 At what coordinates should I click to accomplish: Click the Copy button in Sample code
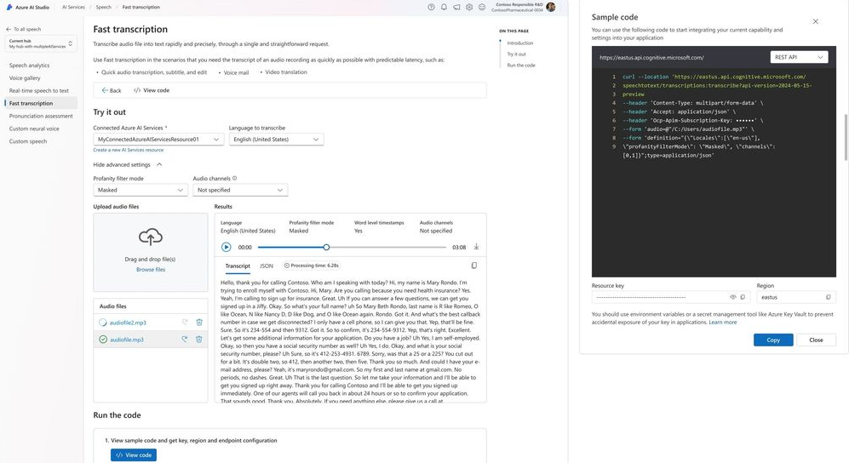[x=773, y=340]
